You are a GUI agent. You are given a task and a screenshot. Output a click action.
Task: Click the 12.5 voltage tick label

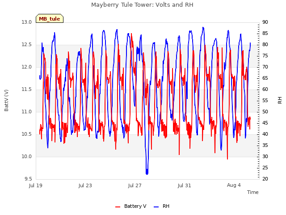tap(27, 45)
